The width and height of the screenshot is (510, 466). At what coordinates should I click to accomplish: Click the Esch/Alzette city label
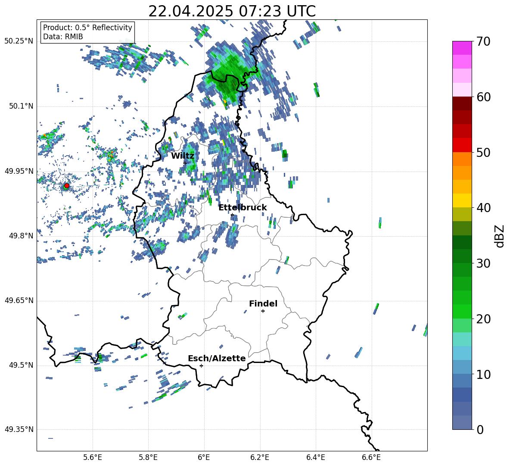tap(217, 358)
